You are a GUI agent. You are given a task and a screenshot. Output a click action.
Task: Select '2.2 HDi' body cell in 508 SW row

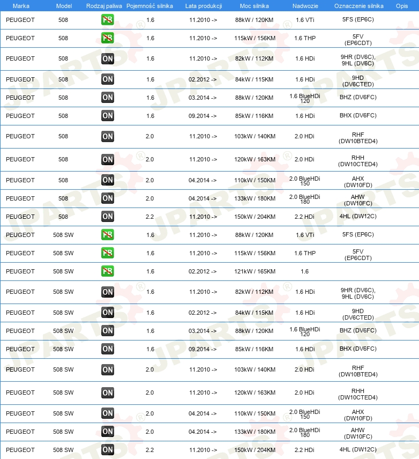click(304, 450)
